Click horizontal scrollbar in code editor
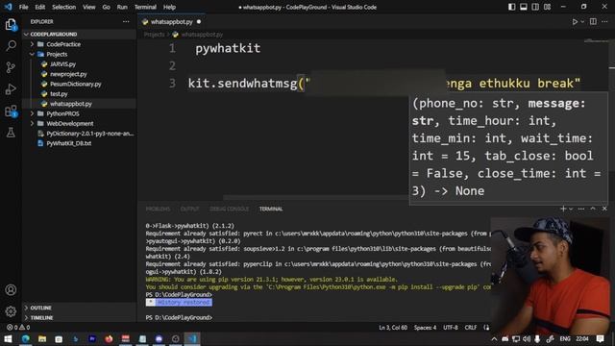Screen dimensions: 615x346 click(316, 198)
